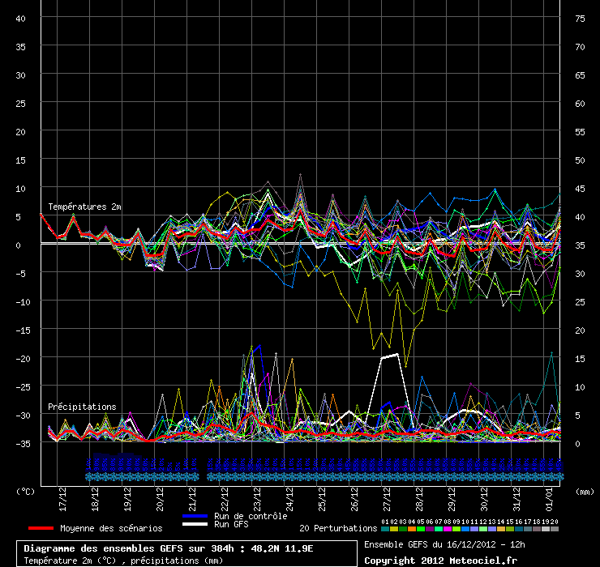Click the 'Run GFS' legend label
This screenshot has height=567, width=600.
[x=231, y=524]
